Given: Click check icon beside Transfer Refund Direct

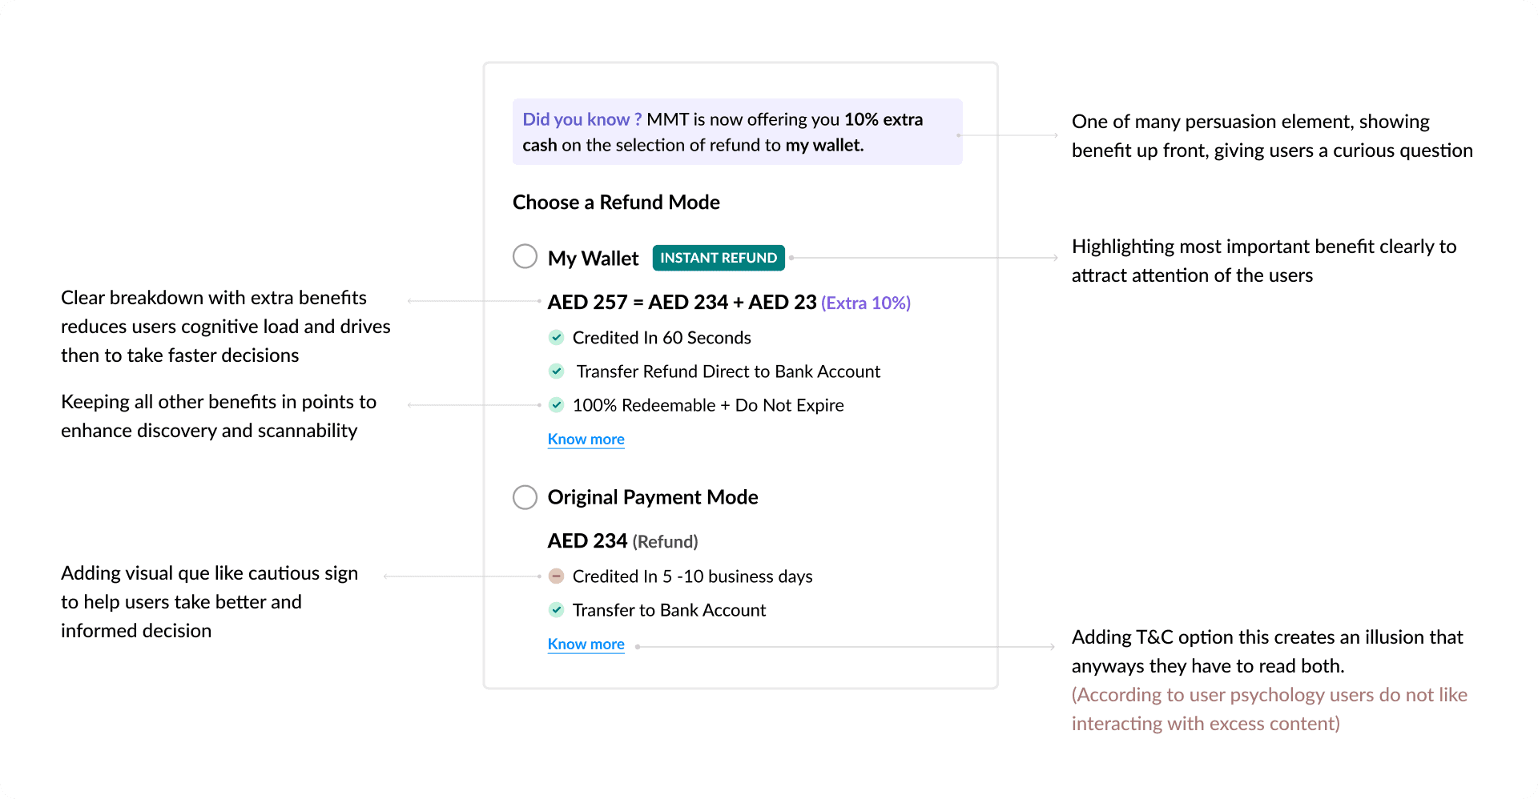Looking at the screenshot, I should [x=556, y=371].
